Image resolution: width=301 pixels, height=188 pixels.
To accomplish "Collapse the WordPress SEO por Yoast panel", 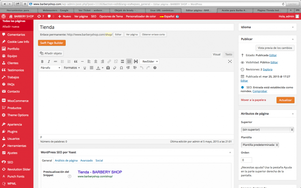I will point(230,152).
